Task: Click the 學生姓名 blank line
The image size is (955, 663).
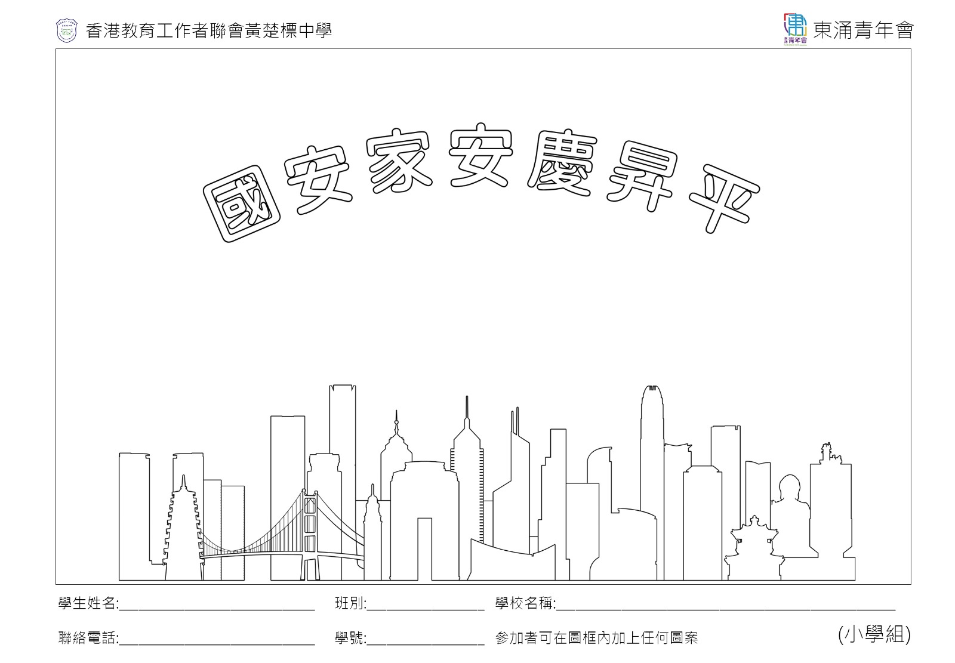Action: coord(217,606)
